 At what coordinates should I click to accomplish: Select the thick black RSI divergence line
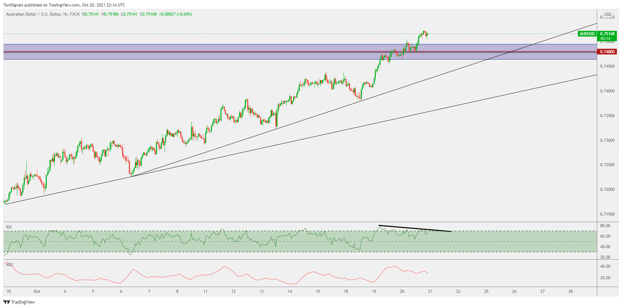pyautogui.click(x=414, y=228)
